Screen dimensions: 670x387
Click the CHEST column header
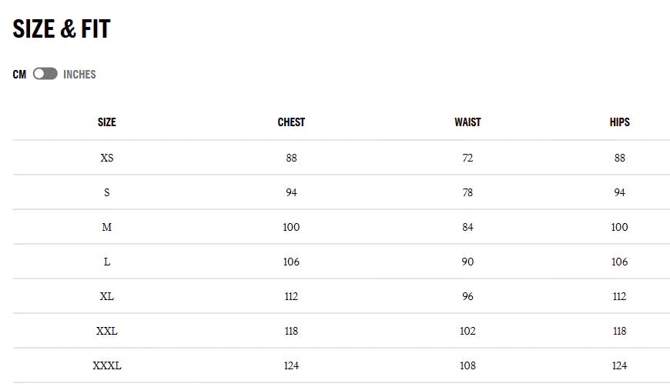(x=291, y=122)
